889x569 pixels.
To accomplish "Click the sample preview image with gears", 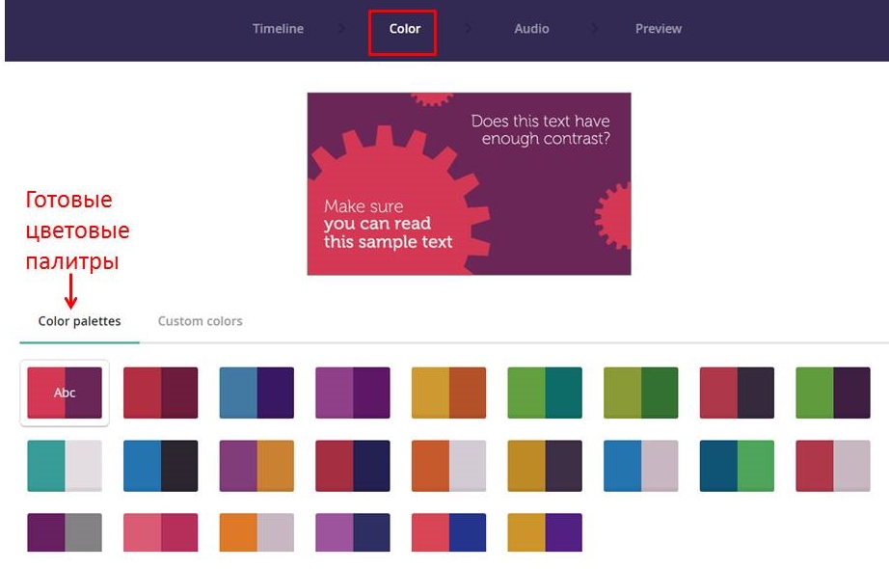I will click(469, 184).
